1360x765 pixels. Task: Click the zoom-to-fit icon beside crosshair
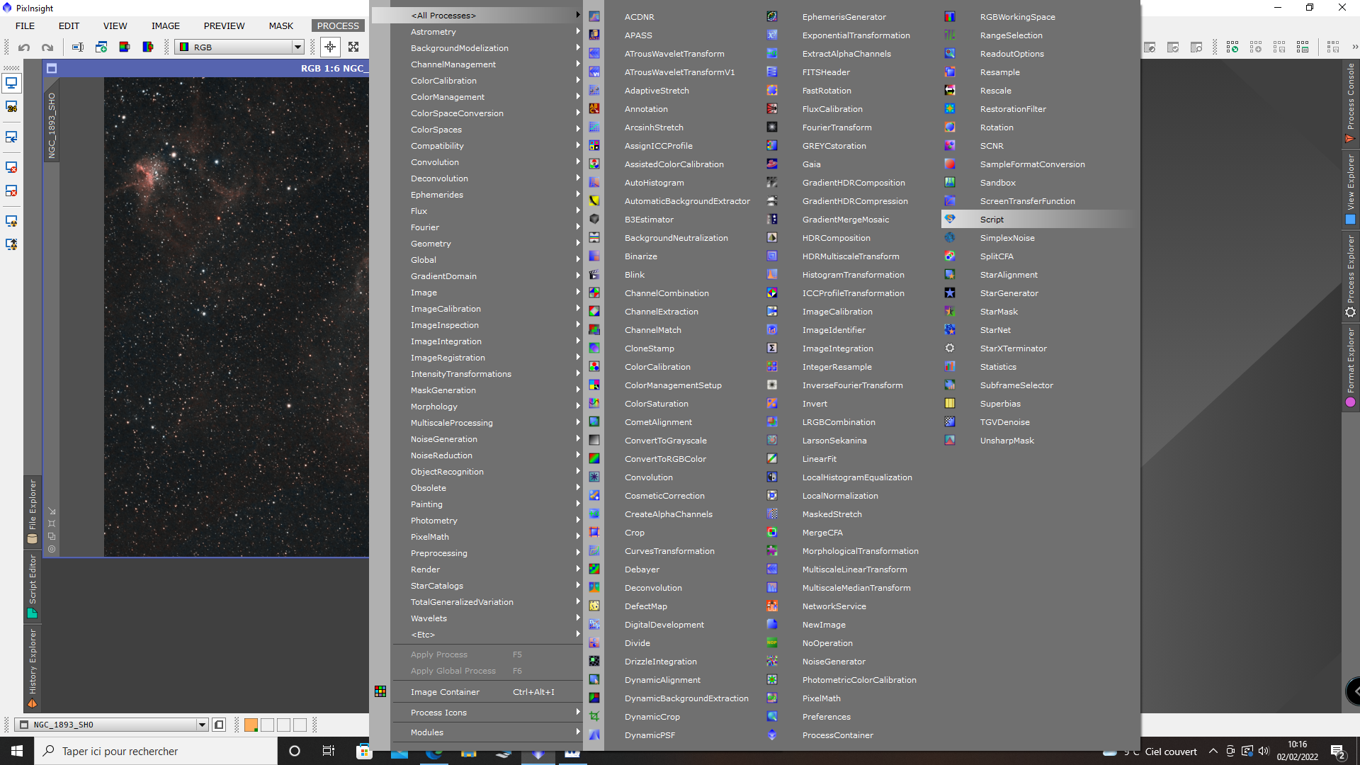pyautogui.click(x=353, y=47)
